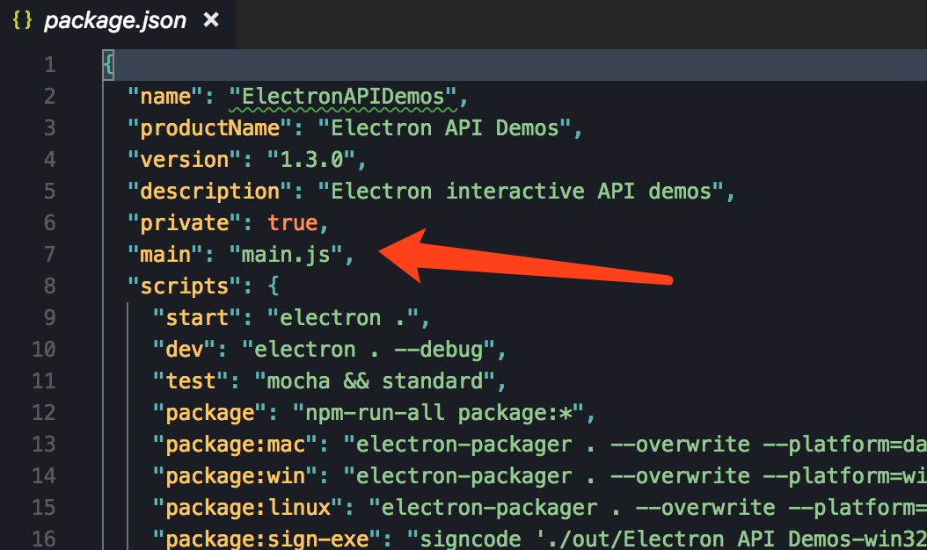Click "npm-run-all package:*" value

[x=439, y=412]
